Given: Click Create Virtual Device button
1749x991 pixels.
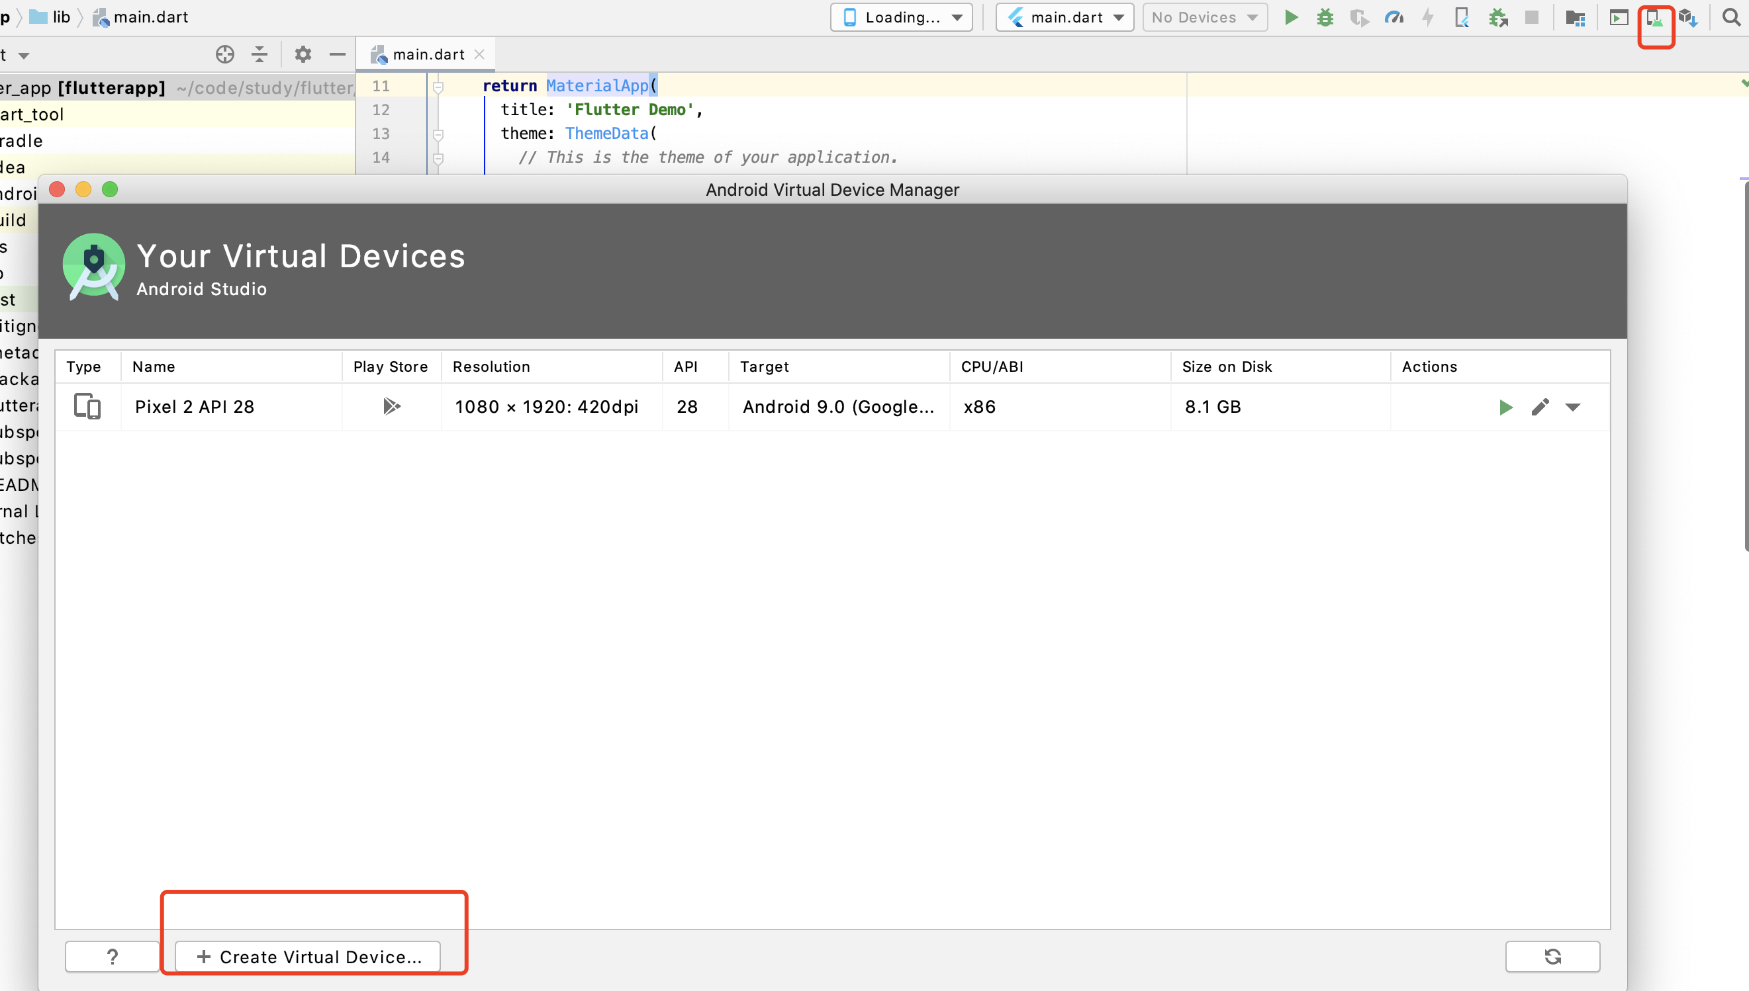Looking at the screenshot, I should (308, 957).
